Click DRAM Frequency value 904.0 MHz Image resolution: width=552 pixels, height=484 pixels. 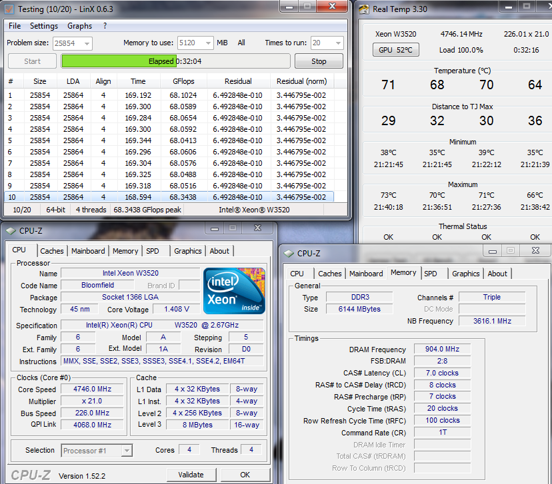pos(442,349)
